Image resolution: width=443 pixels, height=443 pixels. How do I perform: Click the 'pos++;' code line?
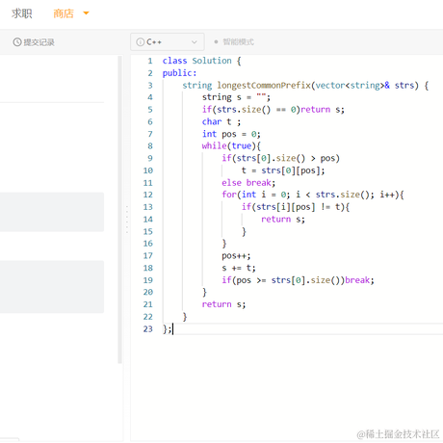[x=236, y=255]
